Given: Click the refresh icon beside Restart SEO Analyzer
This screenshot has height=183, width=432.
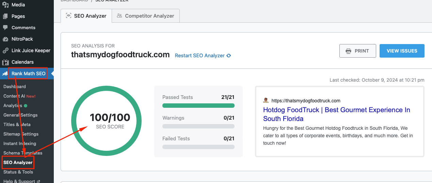Looking at the screenshot, I should (x=229, y=56).
